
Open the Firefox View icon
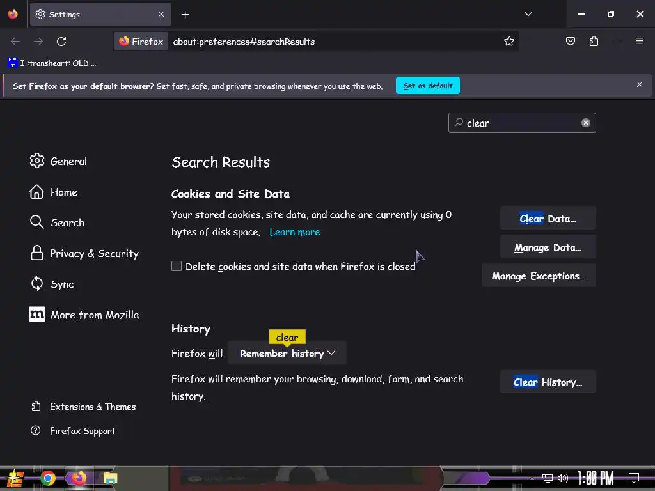13,14
